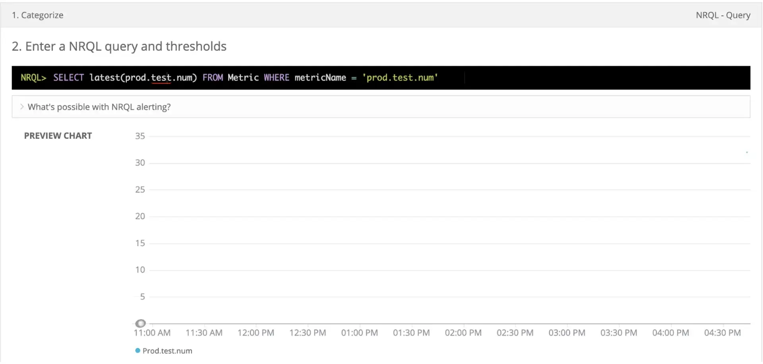Toggle the Prod.test.num legend series label

tap(167, 351)
